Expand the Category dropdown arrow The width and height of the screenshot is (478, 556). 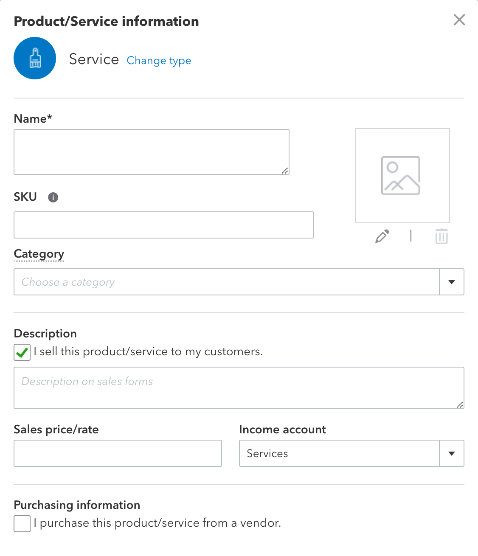click(452, 282)
